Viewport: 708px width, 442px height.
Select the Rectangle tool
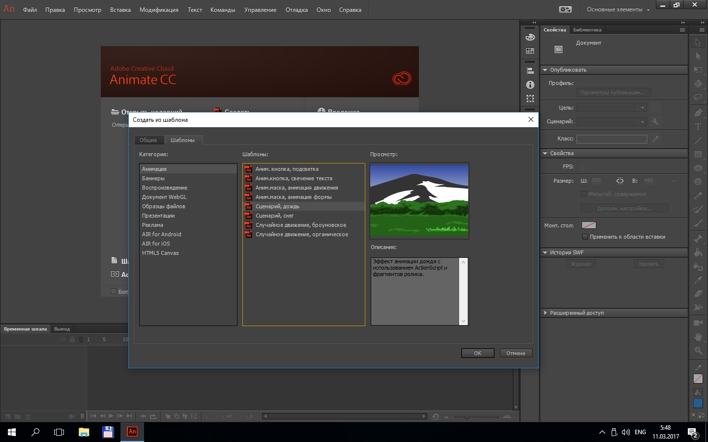click(698, 154)
